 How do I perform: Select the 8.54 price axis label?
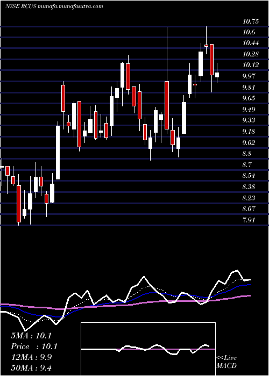(x=249, y=176)
